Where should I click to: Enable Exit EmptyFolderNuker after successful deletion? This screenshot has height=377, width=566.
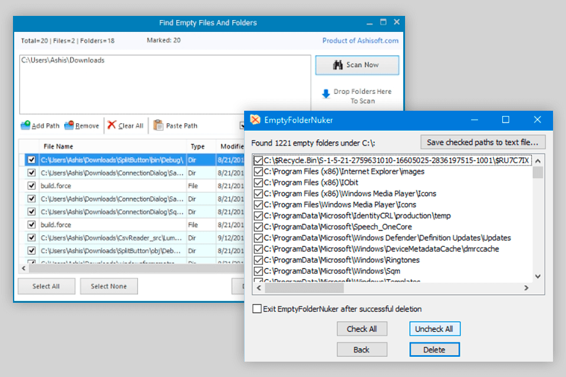pyautogui.click(x=256, y=309)
